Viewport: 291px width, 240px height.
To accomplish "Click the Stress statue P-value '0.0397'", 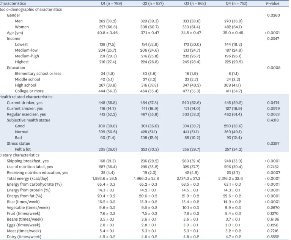I will [x=273, y=144].
